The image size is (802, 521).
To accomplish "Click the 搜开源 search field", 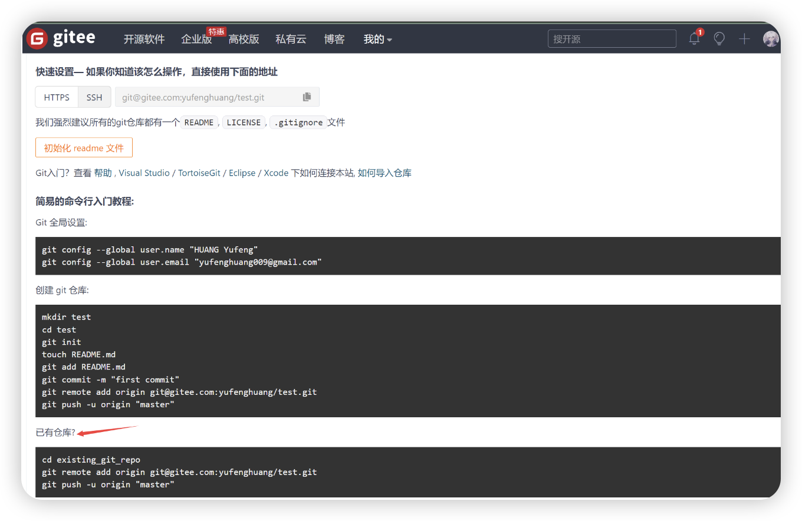I will pyautogui.click(x=612, y=39).
